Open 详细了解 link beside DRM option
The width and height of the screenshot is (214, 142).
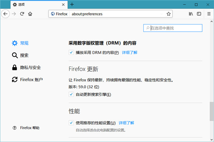pos(129,53)
